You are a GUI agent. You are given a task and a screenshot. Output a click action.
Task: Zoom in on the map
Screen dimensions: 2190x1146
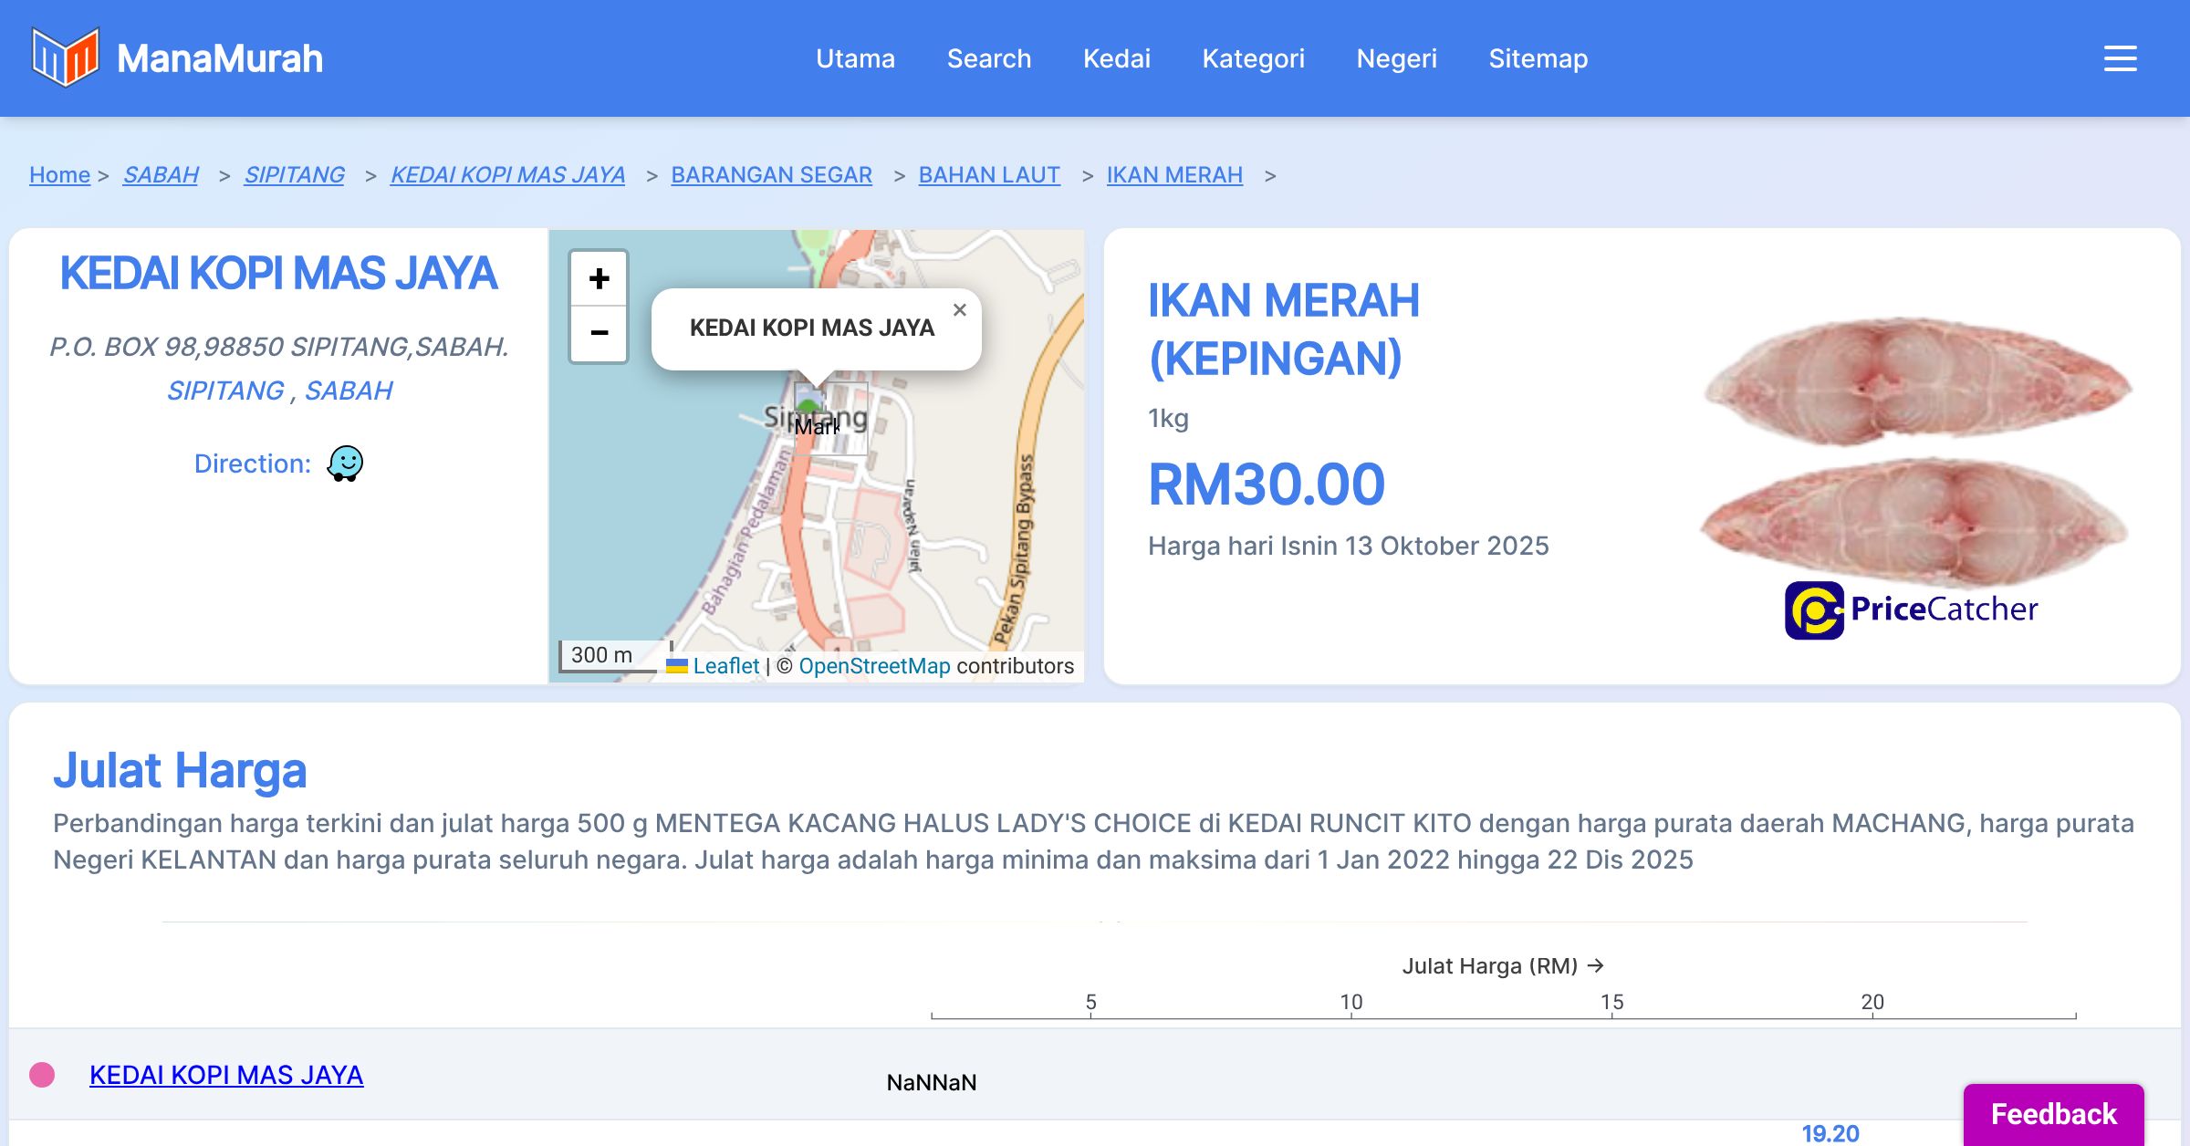coord(599,278)
